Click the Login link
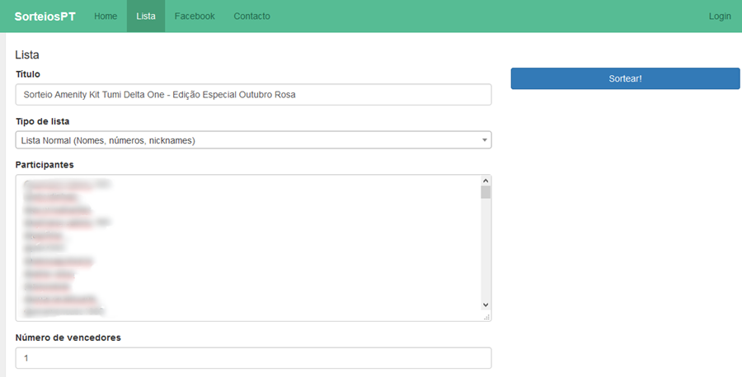The height and width of the screenshot is (377, 742). click(719, 16)
